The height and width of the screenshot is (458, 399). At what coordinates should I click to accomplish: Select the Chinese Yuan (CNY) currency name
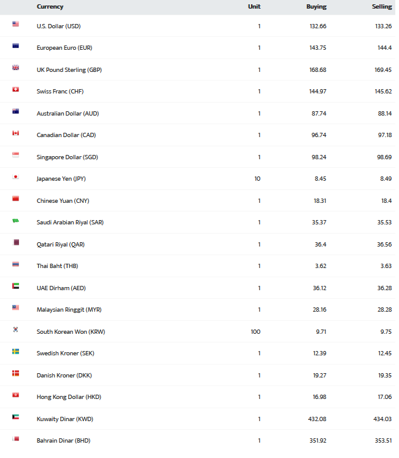(63, 201)
